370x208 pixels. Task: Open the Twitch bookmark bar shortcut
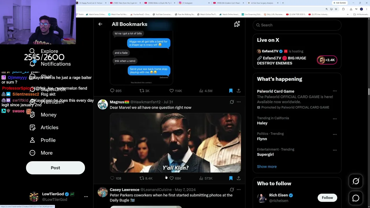click(80, 14)
